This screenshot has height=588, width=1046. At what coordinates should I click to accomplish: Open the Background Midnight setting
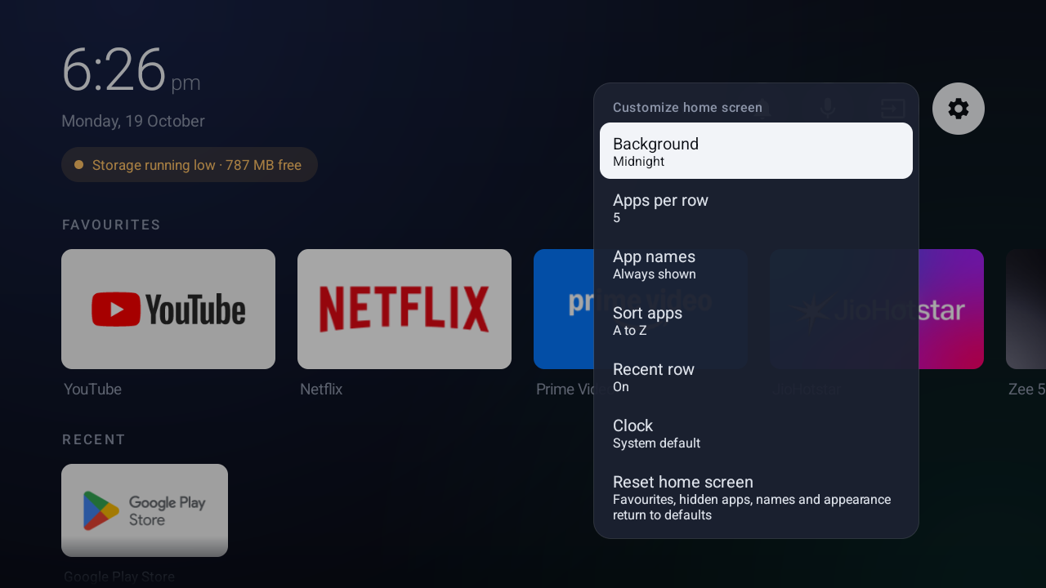point(756,151)
